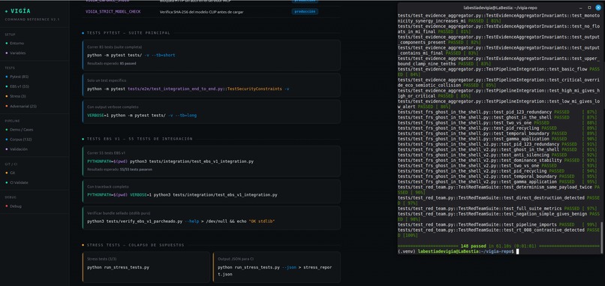Select Pytest (85) in the sidebar
605x286 pixels.
coord(20,77)
